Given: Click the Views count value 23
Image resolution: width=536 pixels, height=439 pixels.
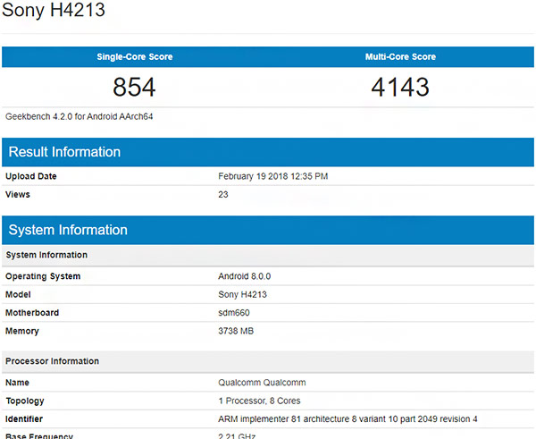Looking at the screenshot, I should [223, 194].
